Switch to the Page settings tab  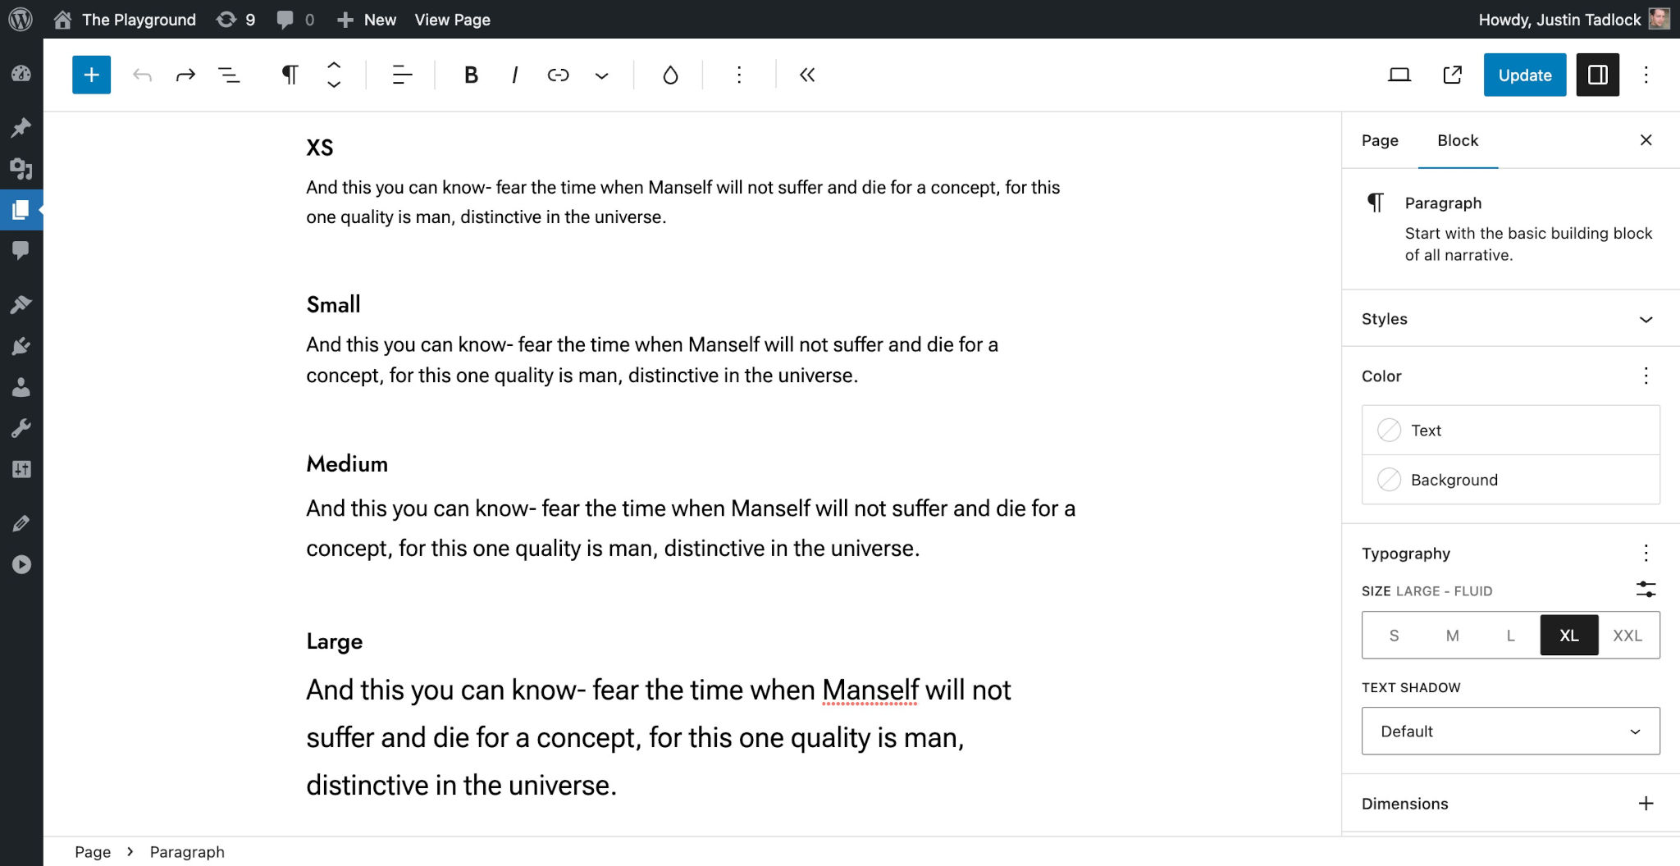pos(1379,140)
